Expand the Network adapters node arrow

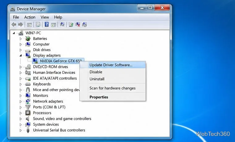[21, 102]
